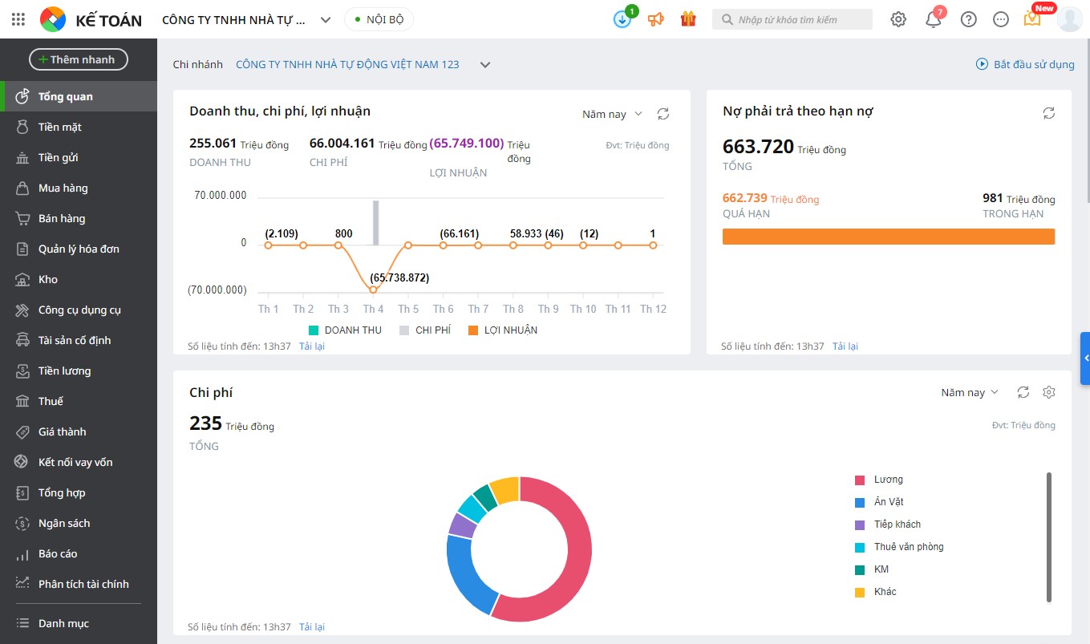Image resolution: width=1090 pixels, height=644 pixels.
Task: Click the blue Ăn Vặt donut segment
Action: (465, 574)
